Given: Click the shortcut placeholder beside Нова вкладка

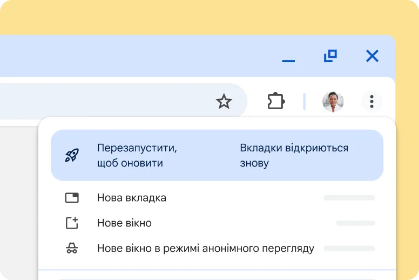Looking at the screenshot, I should [x=349, y=198].
